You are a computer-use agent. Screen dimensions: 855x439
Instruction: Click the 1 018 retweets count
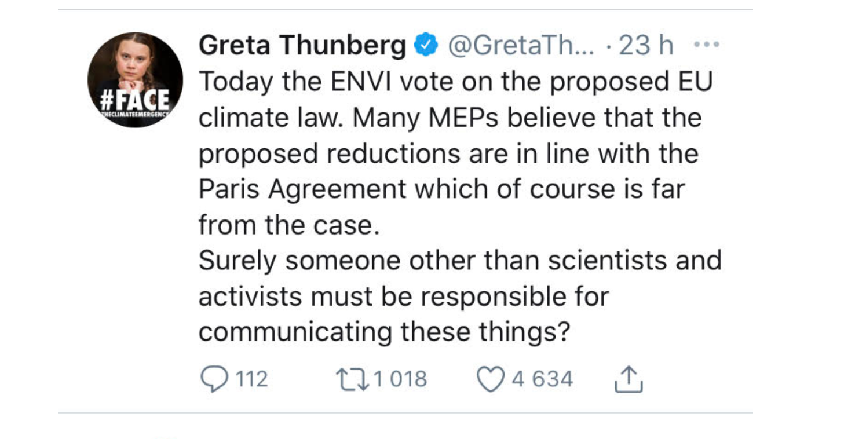pyautogui.click(x=400, y=379)
